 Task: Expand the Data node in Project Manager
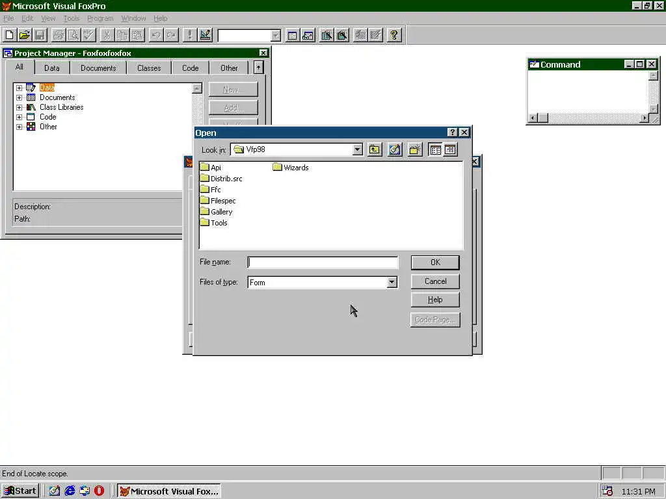(x=19, y=88)
